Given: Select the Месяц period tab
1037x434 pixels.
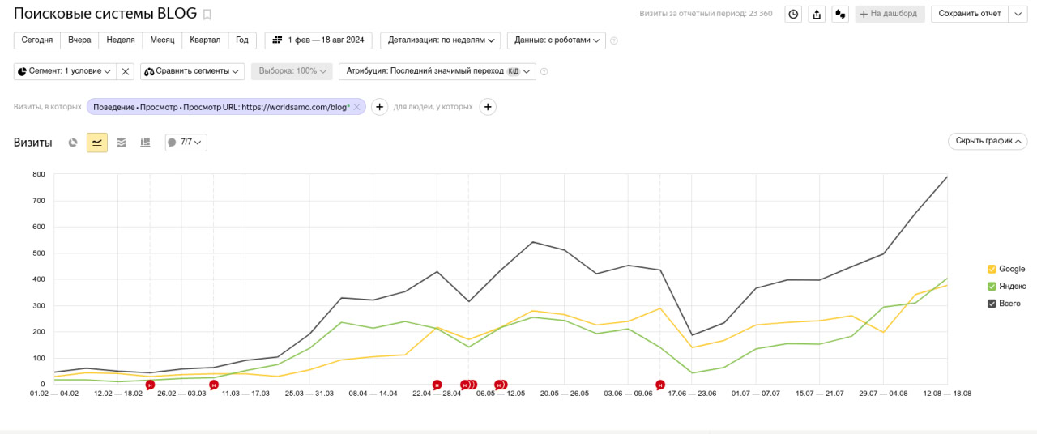Looking at the screenshot, I should point(162,40).
